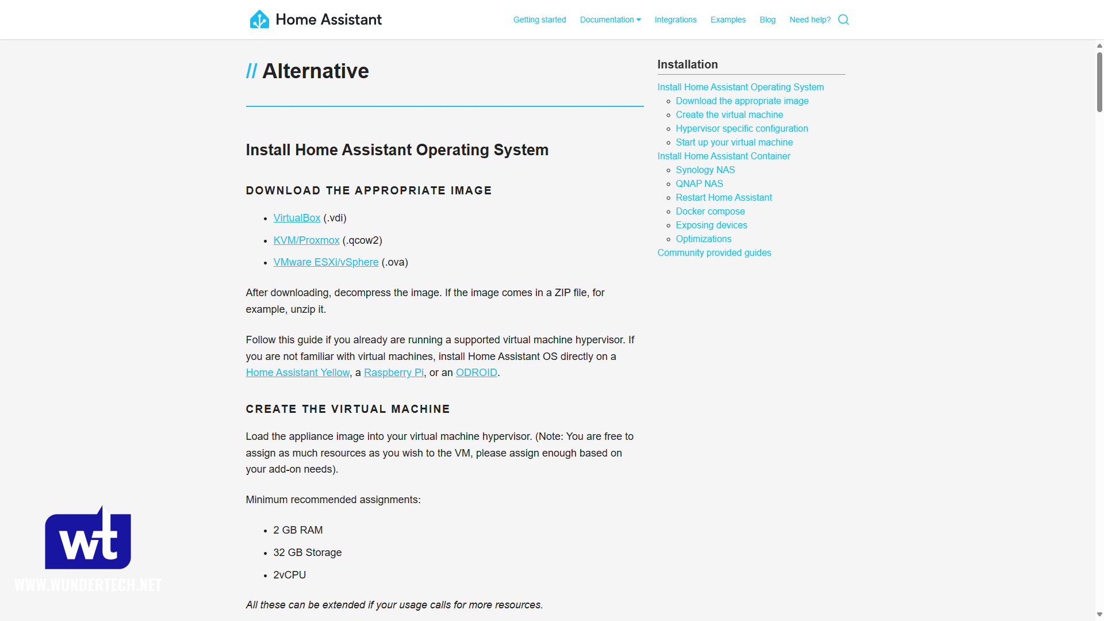The width and height of the screenshot is (1104, 621).
Task: Expand Install Home Assistant Operating System
Action: [x=740, y=87]
